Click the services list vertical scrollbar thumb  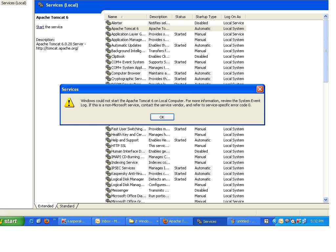pyautogui.click(x=325, y=51)
